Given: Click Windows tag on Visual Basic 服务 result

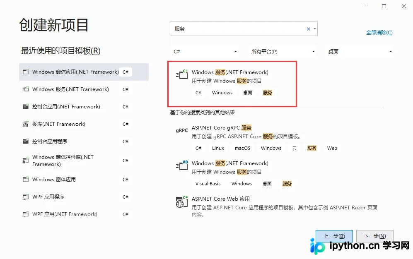Looking at the screenshot, I should tap(242, 184).
